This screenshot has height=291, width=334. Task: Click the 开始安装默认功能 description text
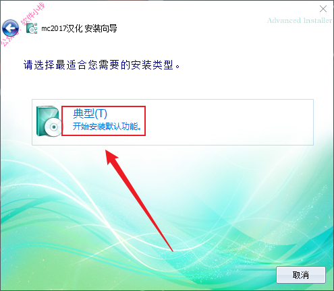click(x=107, y=127)
